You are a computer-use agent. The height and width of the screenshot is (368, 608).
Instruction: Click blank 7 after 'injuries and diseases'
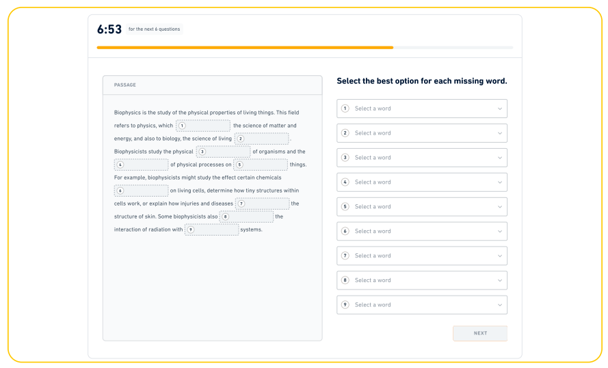(x=263, y=203)
